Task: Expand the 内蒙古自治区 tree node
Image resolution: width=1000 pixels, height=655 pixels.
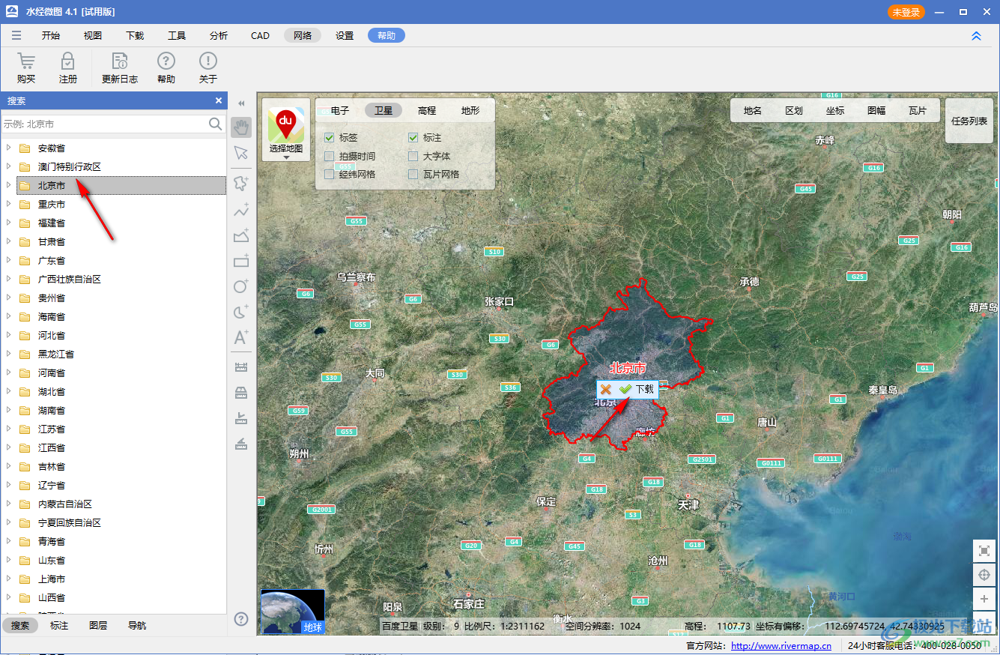Action: [8, 504]
